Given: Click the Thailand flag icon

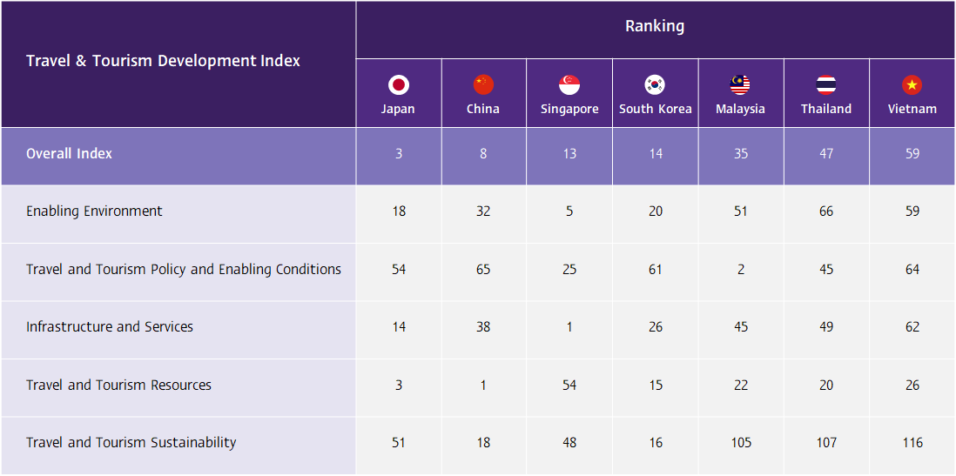Looking at the screenshot, I should (826, 84).
